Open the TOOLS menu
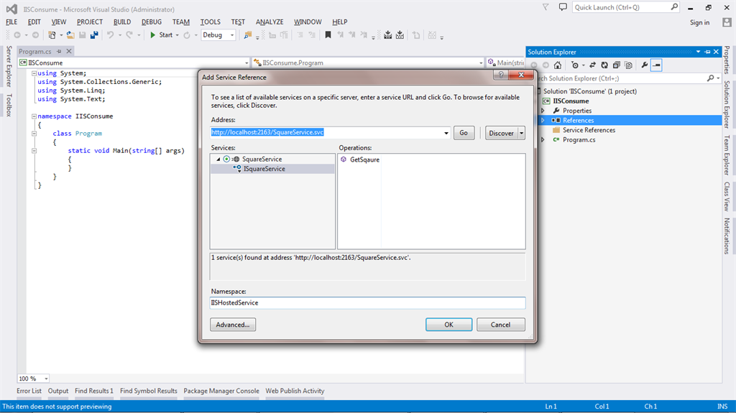This screenshot has width=736, height=413. (211, 22)
